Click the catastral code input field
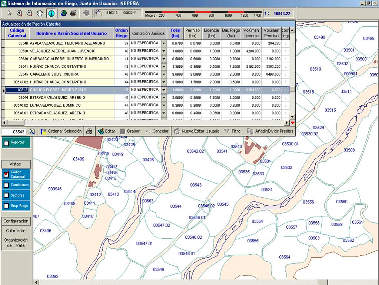Screen dimensions: 379x285 (x=14, y=132)
